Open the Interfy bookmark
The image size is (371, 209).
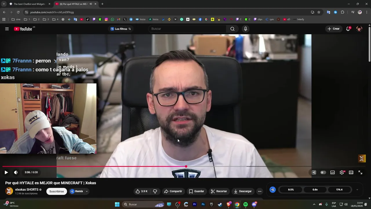coord(299,19)
